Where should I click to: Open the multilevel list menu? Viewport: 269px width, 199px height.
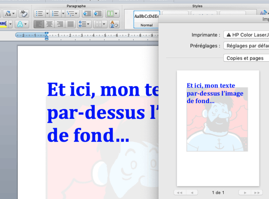(x=72, y=13)
